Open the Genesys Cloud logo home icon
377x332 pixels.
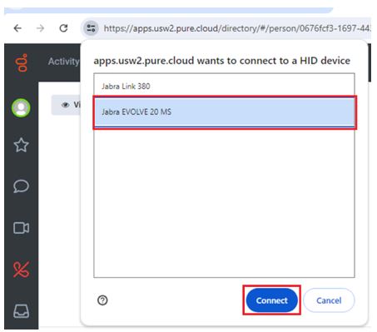[x=22, y=62]
